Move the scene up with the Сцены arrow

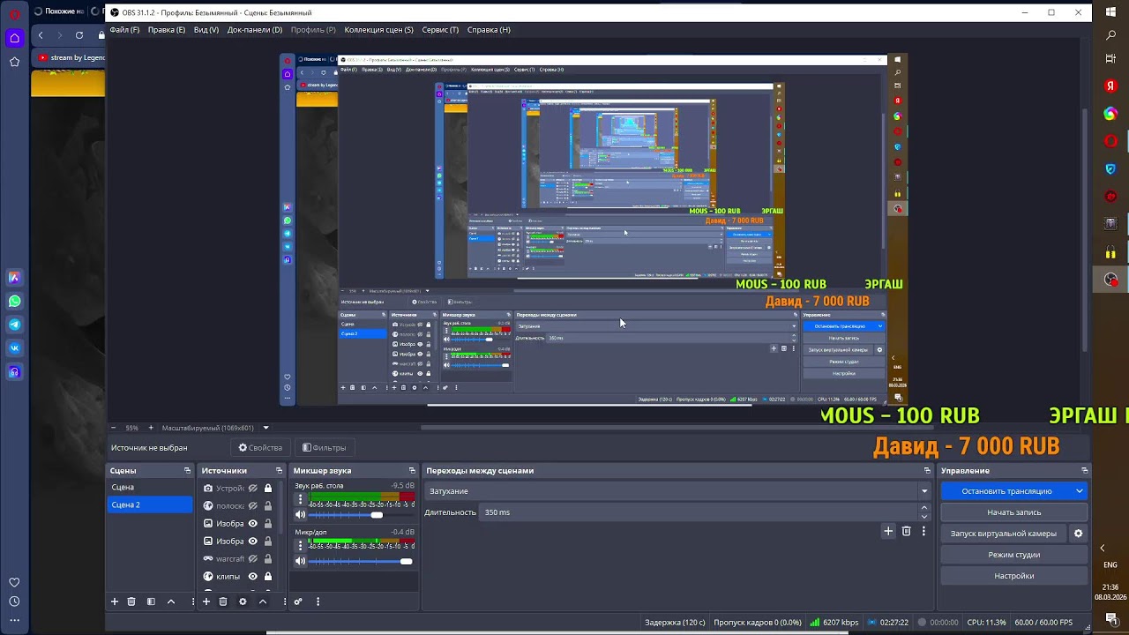point(171,601)
